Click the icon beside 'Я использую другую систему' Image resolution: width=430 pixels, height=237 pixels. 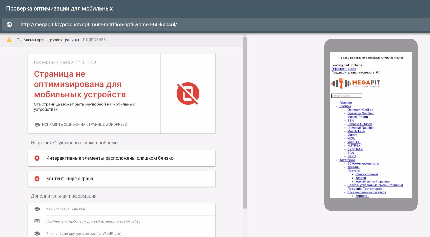coord(37,234)
